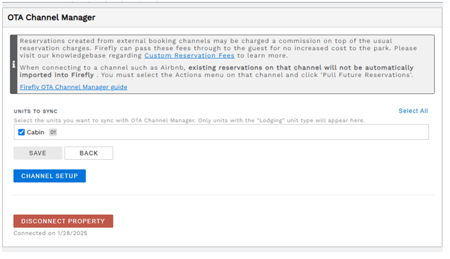
Task: Click the UNITS TO SYNC heading
Action: [35, 112]
